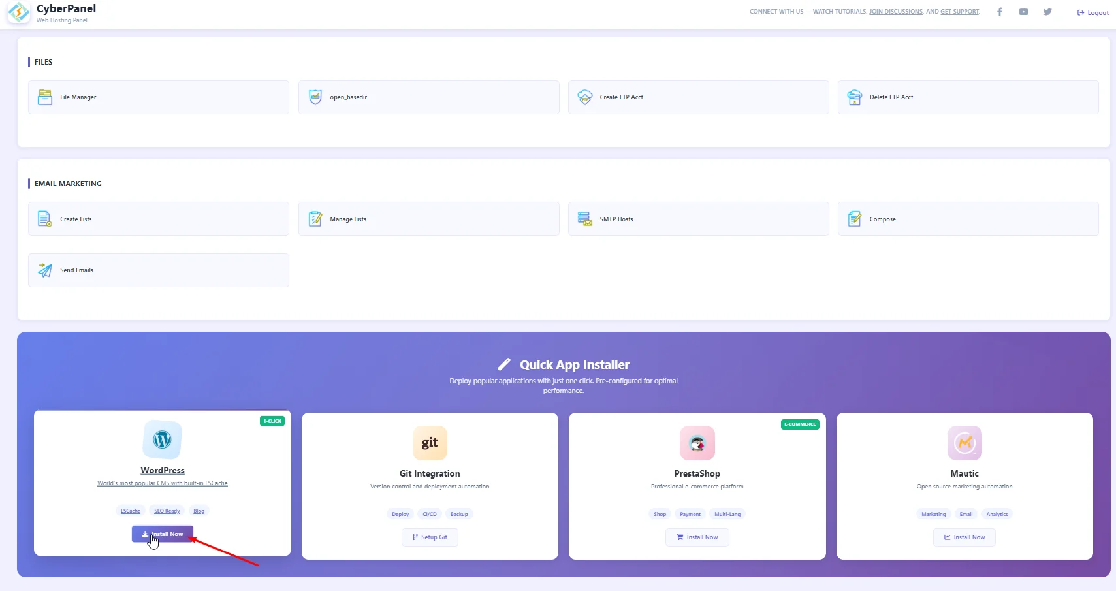
Task: Select the Multi-Lang tag
Action: click(x=727, y=514)
